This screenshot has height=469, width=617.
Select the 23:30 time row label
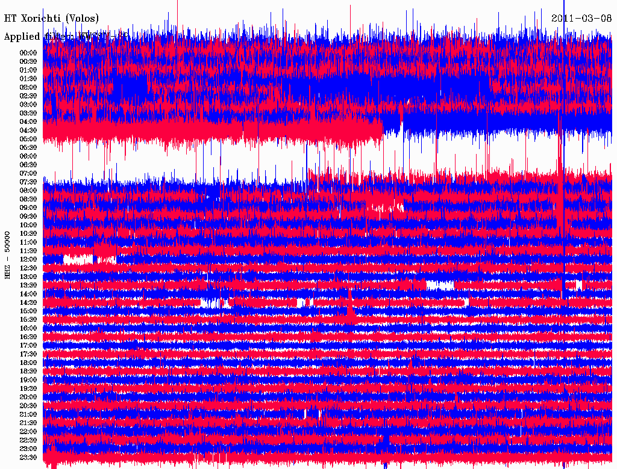tap(28, 457)
